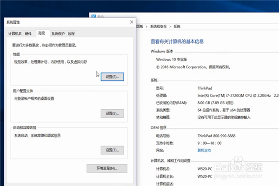This screenshot has height=186, width=279.
Task: Click 与登录帐户相关的桌面设置 text
Action: point(34,99)
